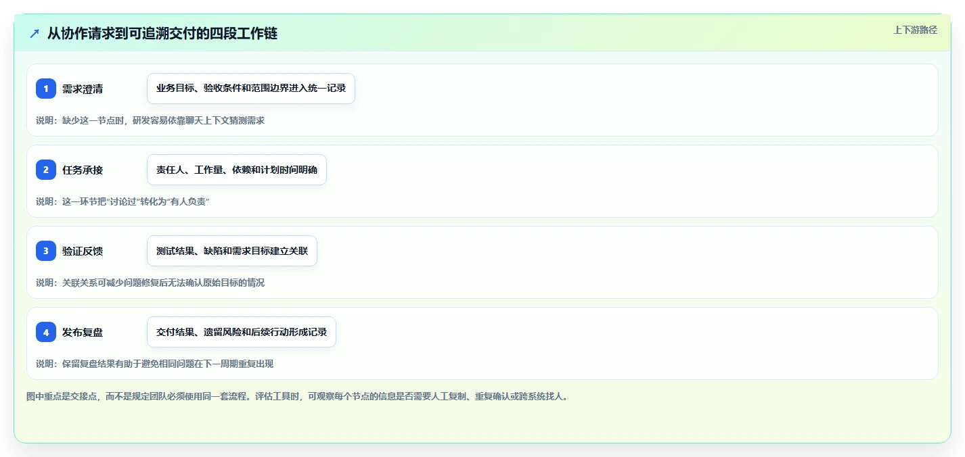Click the 上下游路径 label
This screenshot has width=965, height=457.
[x=915, y=30]
